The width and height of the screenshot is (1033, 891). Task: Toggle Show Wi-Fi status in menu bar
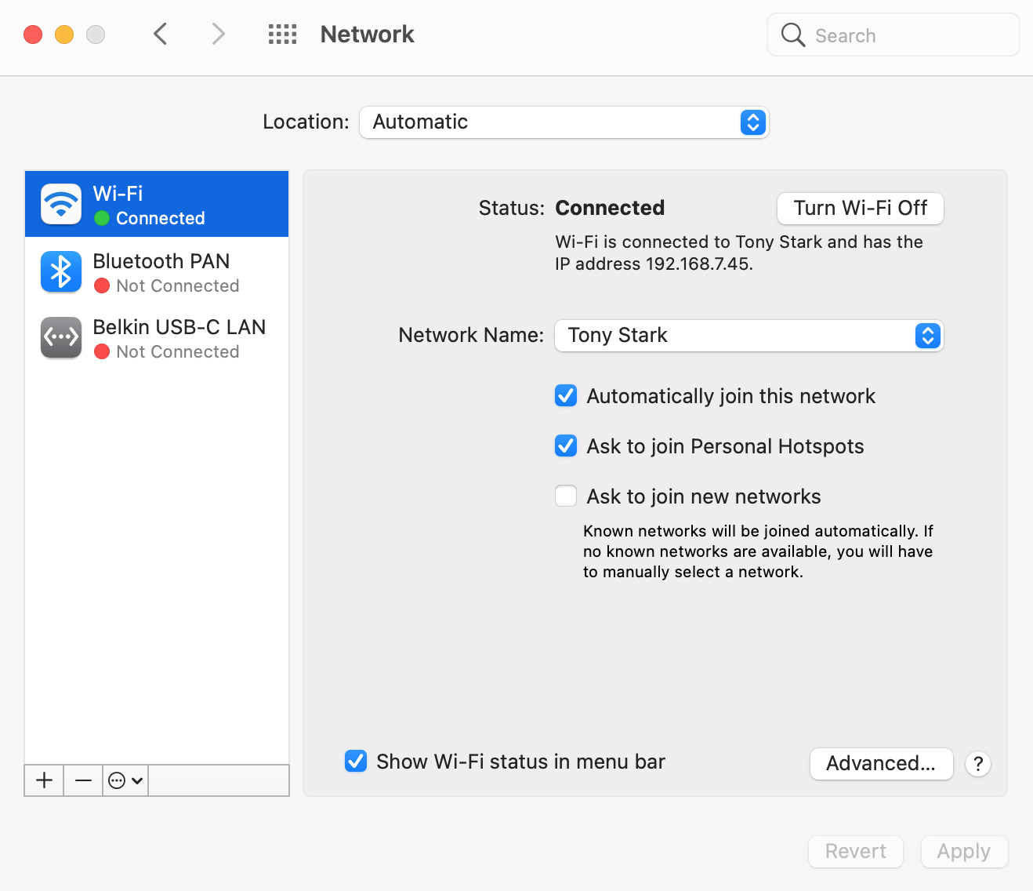(x=356, y=761)
